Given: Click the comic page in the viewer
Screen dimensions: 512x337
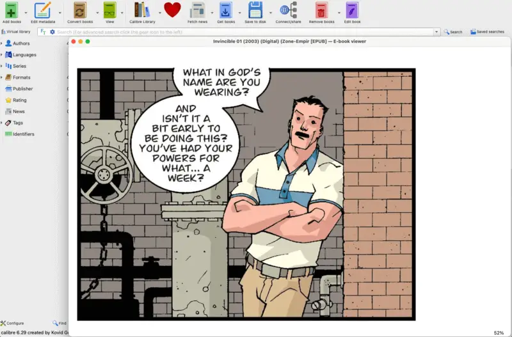Looking at the screenshot, I should point(246,194).
